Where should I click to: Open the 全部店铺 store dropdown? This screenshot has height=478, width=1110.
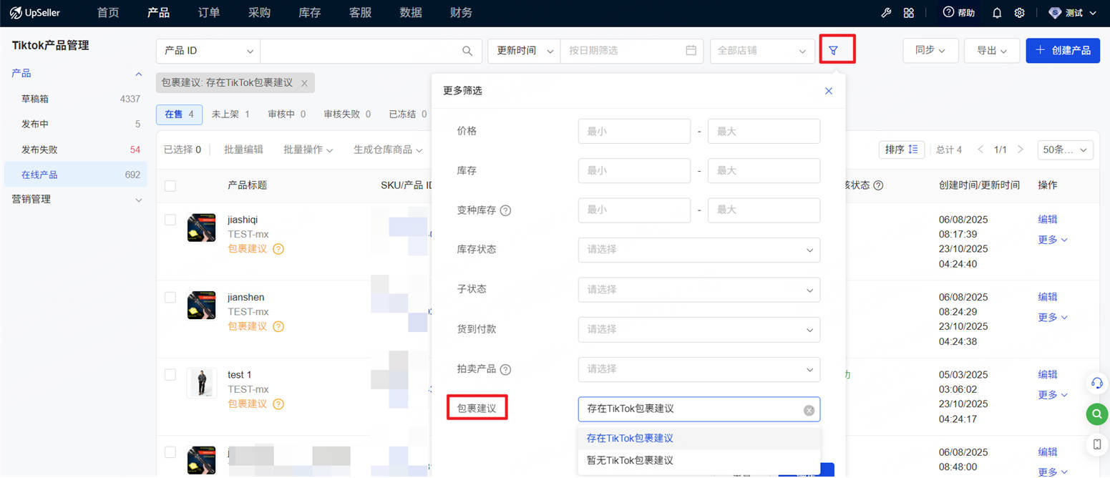[762, 51]
